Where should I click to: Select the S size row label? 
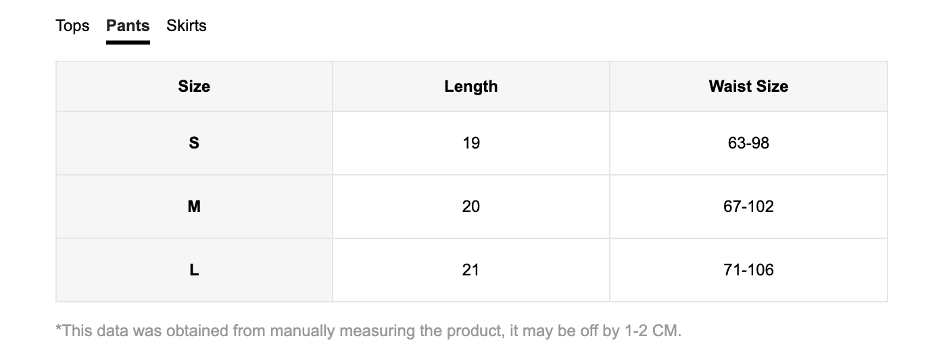click(x=194, y=143)
